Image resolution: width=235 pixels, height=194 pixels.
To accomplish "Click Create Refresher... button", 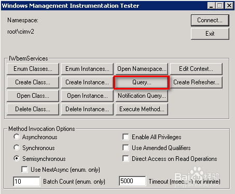I will coord(196,82).
